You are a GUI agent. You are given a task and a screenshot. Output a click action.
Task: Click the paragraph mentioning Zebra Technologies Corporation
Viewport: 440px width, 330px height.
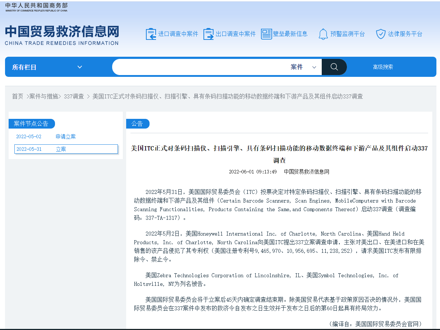[266, 280]
